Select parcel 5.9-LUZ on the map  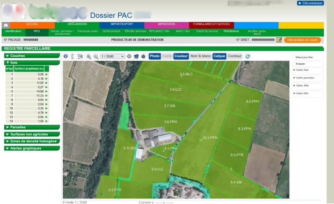(157, 169)
